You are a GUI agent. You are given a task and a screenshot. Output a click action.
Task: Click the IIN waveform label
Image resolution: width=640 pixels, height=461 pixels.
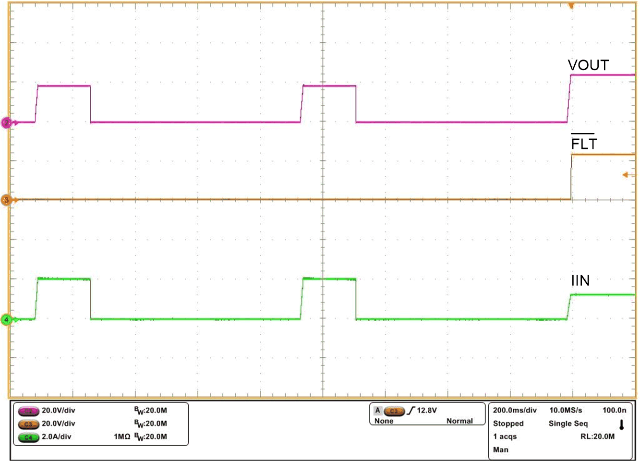tap(580, 280)
